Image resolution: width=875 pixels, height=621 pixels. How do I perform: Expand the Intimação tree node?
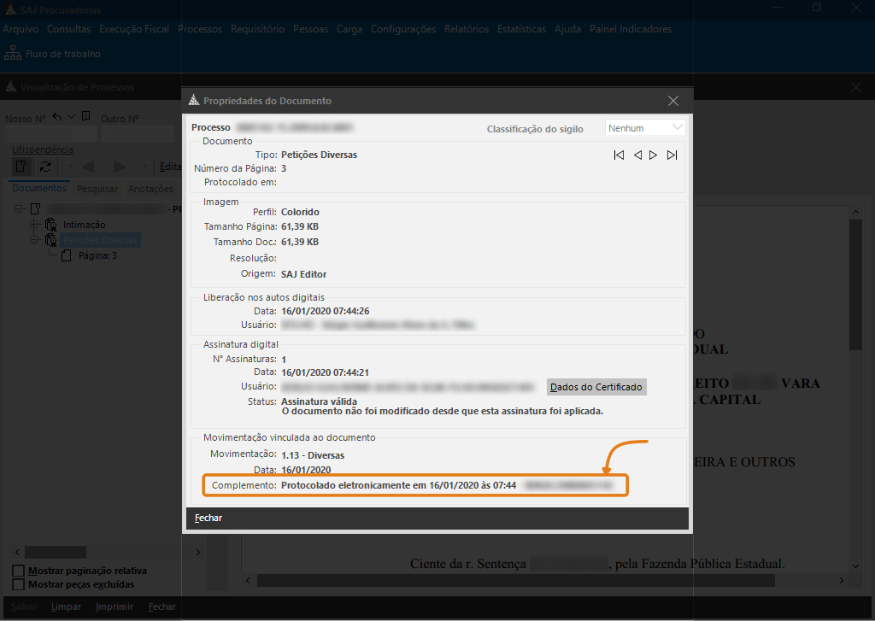(x=35, y=224)
